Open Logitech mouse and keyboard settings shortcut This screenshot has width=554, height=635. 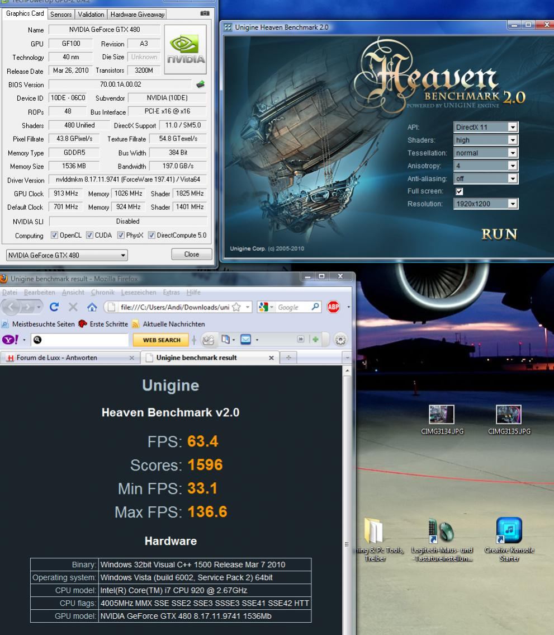pos(442,539)
